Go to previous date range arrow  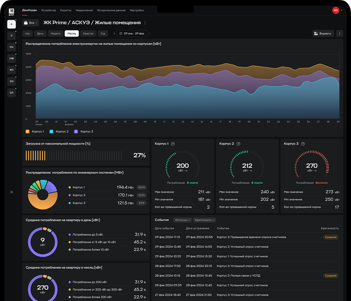pyautogui.click(x=114, y=33)
